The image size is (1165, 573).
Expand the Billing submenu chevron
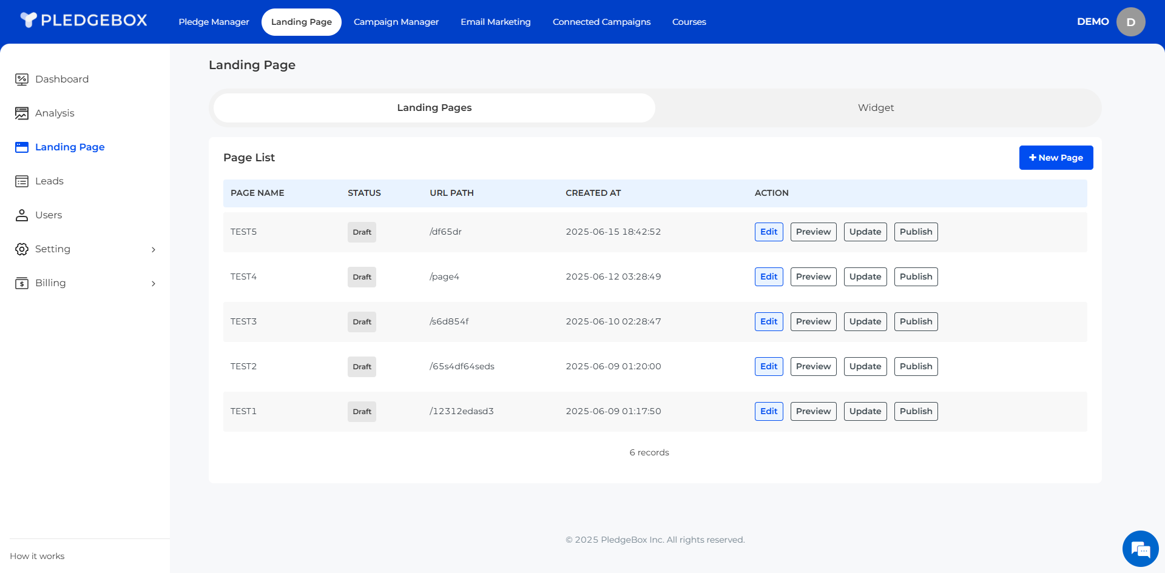154,284
